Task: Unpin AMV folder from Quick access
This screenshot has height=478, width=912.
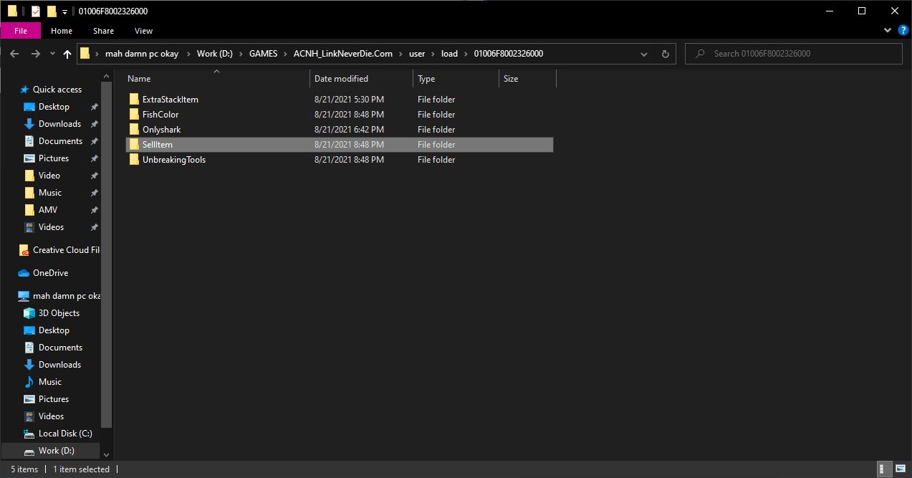Action: pyautogui.click(x=94, y=210)
